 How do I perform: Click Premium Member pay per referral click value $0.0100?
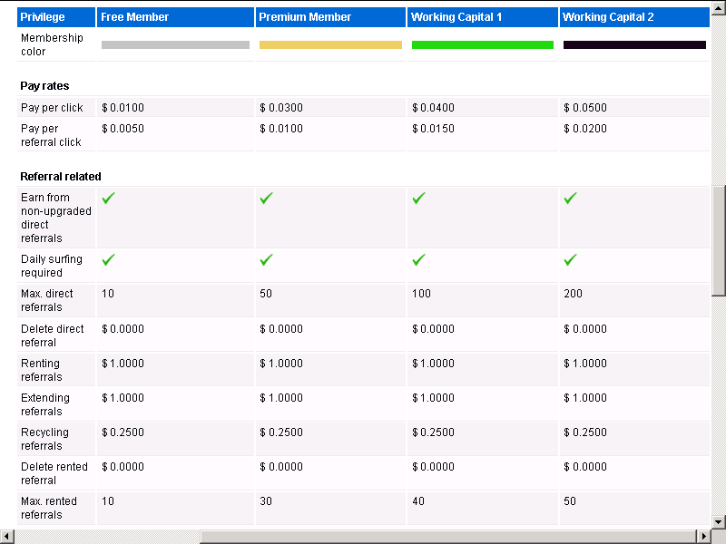click(281, 129)
